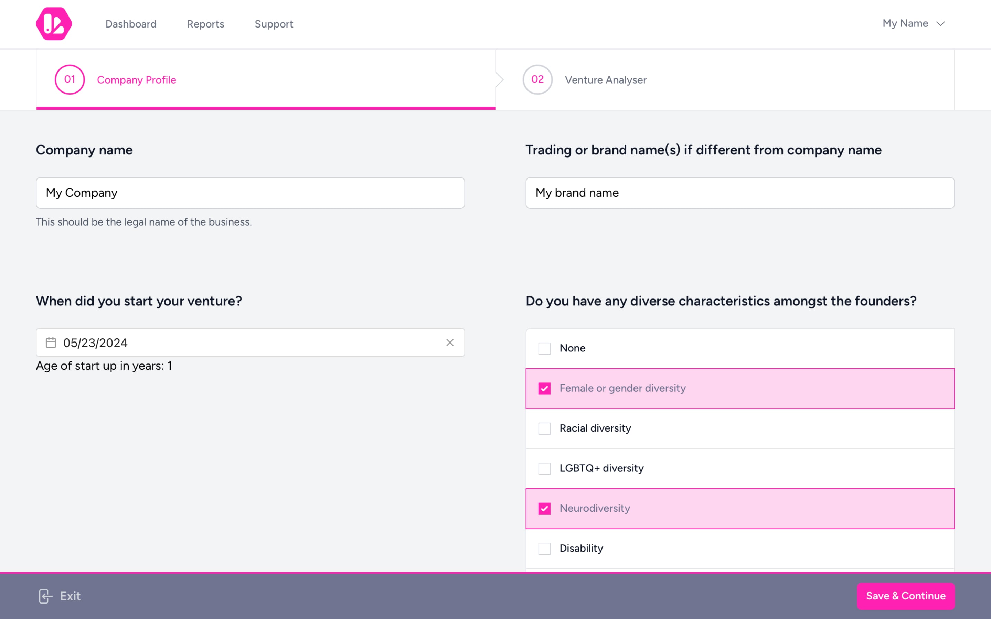Click the pink company logo icon
The image size is (991, 619).
pos(54,23)
